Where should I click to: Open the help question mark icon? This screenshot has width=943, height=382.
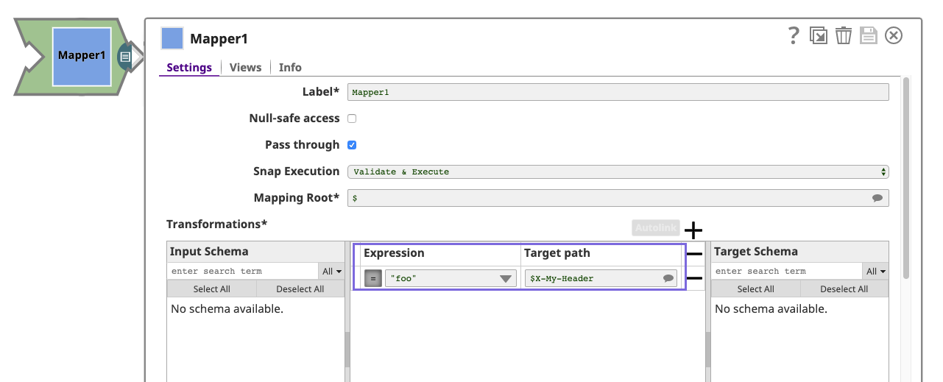point(794,35)
